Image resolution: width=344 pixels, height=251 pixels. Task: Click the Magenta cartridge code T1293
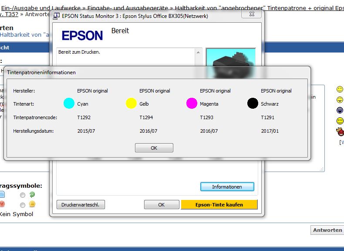[x=207, y=117]
